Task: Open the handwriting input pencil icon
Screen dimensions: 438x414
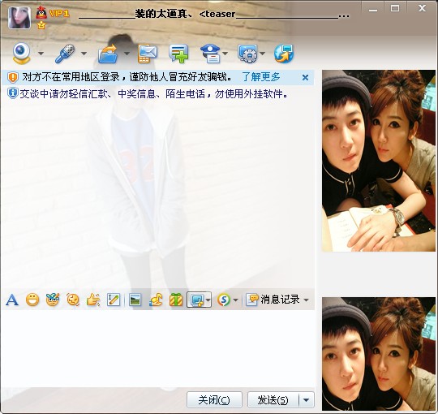Action: tap(114, 300)
